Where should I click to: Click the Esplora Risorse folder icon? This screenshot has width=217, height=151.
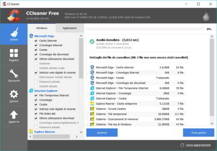pos(31,131)
